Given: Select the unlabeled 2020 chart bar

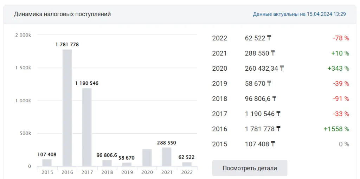Looking at the screenshot, I should point(147,158).
